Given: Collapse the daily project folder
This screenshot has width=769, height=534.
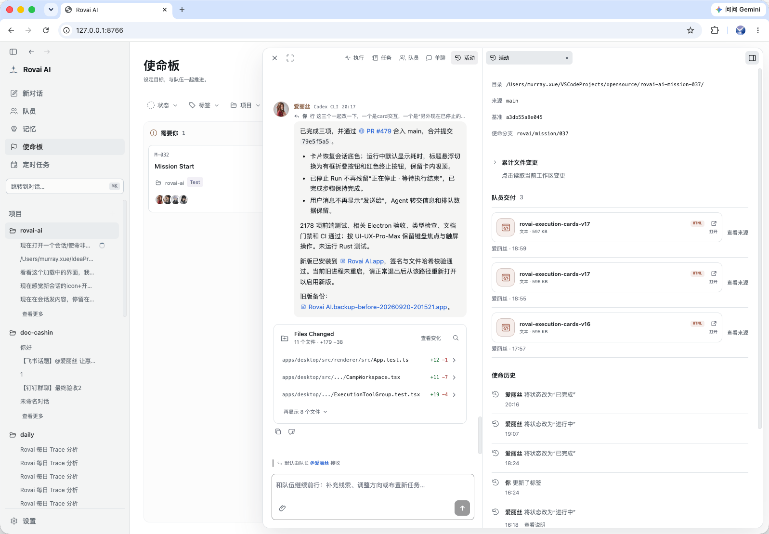Looking at the screenshot, I should point(62,435).
